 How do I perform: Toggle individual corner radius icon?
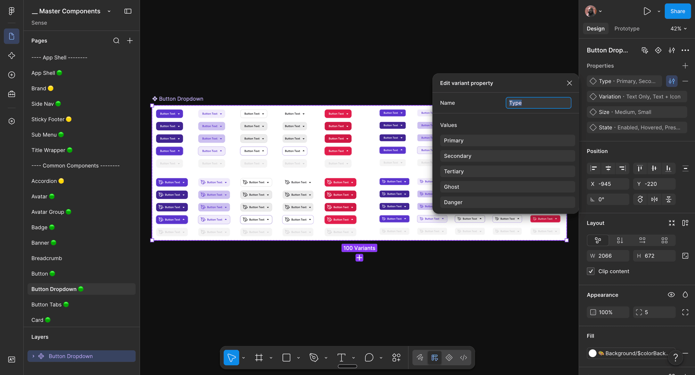click(x=685, y=312)
